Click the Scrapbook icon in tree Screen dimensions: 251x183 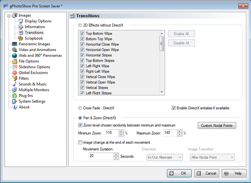[21, 38]
